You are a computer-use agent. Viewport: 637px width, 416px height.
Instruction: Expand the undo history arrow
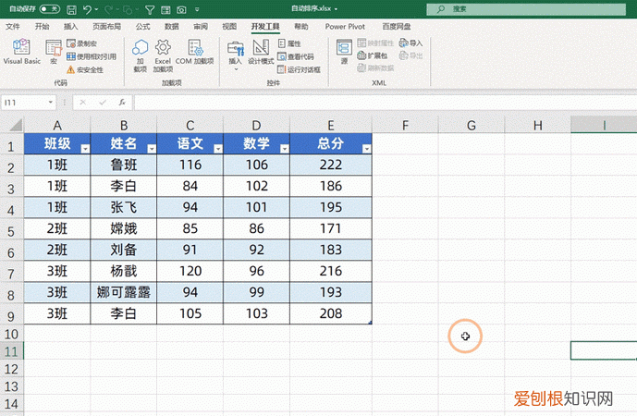pyautogui.click(x=96, y=9)
